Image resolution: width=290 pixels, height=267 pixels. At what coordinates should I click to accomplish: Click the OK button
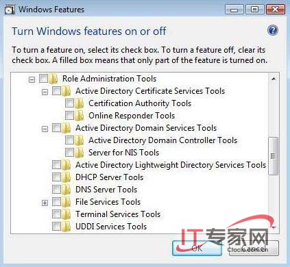[197, 248]
